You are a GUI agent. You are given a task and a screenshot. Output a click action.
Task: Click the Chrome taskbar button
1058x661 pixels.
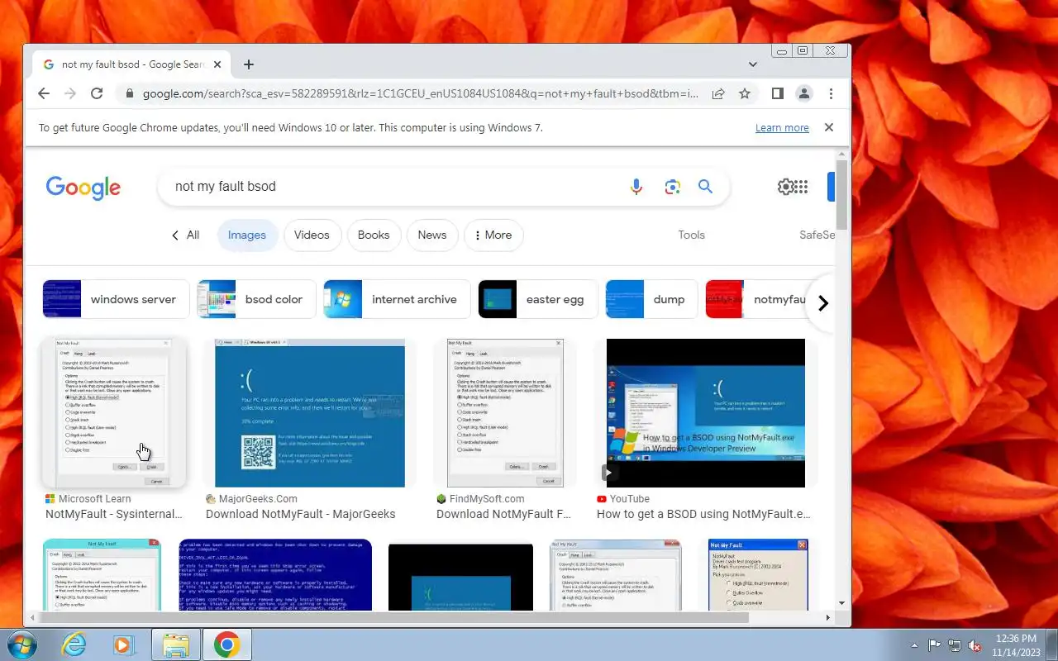point(226,644)
